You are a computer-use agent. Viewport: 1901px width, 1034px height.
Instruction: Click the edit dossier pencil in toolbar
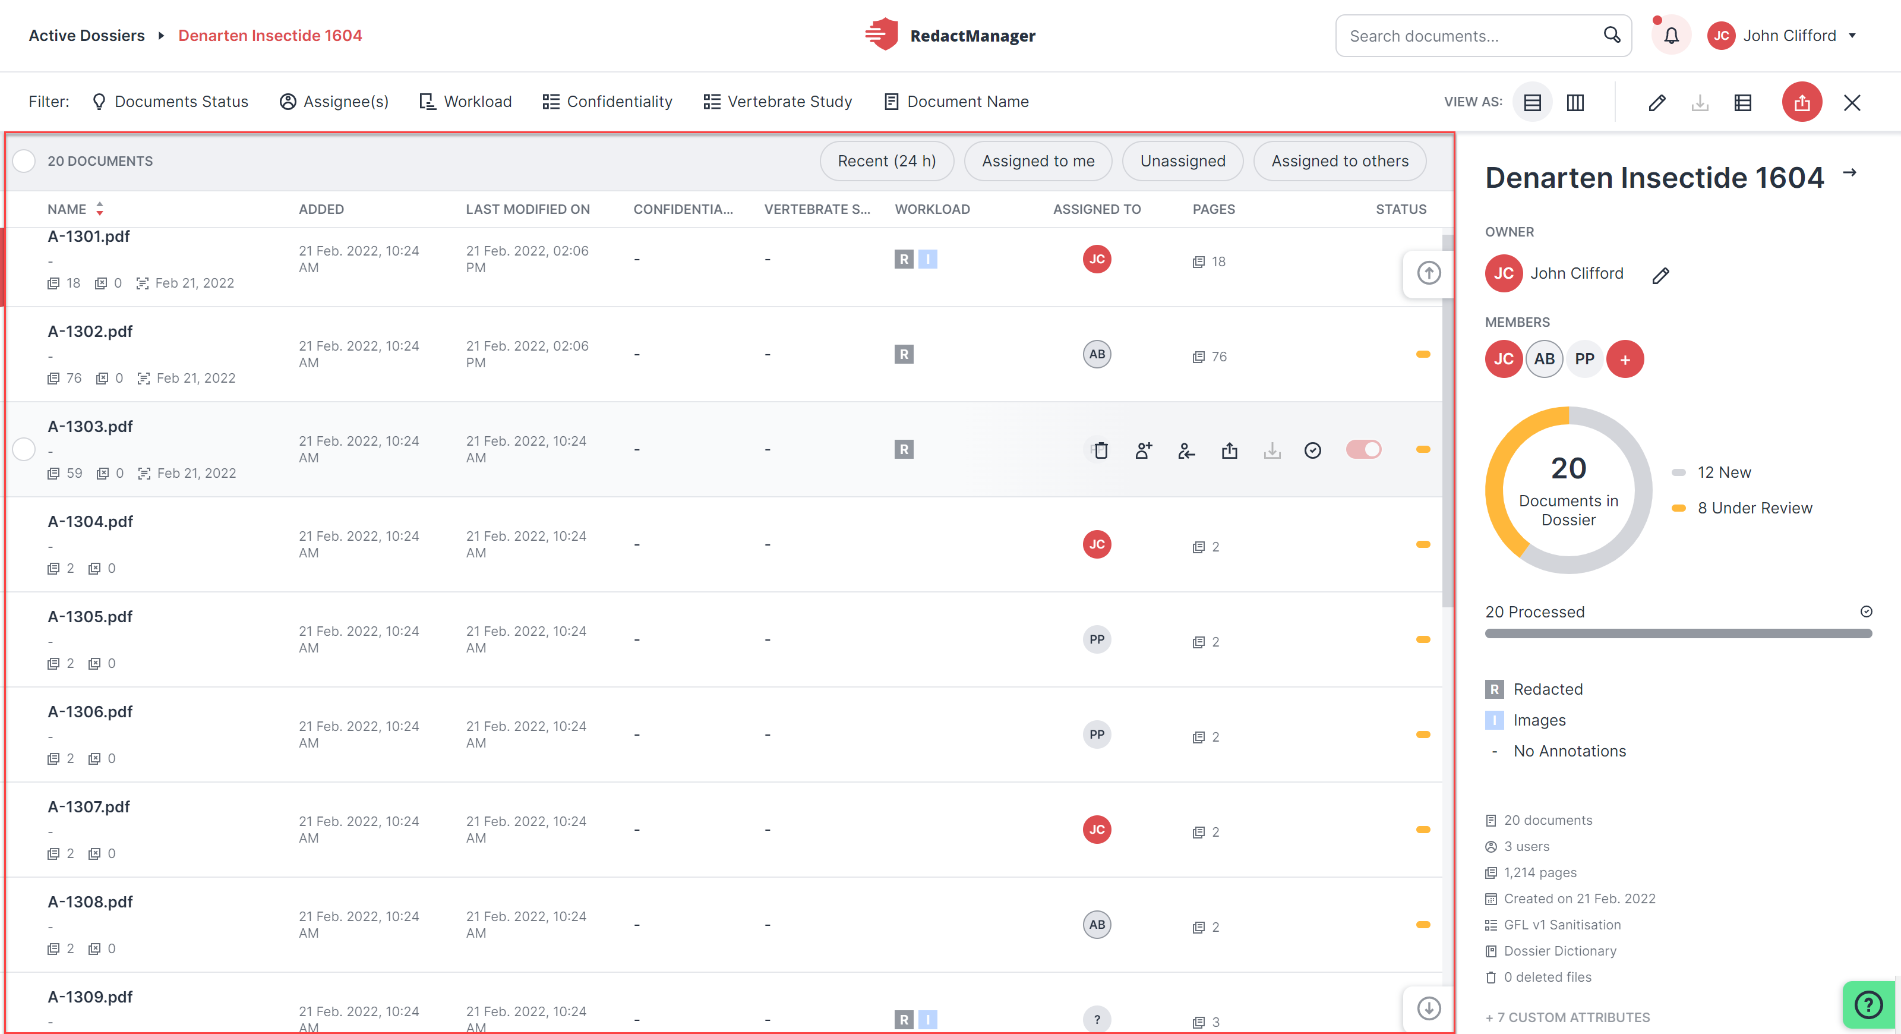click(1656, 102)
